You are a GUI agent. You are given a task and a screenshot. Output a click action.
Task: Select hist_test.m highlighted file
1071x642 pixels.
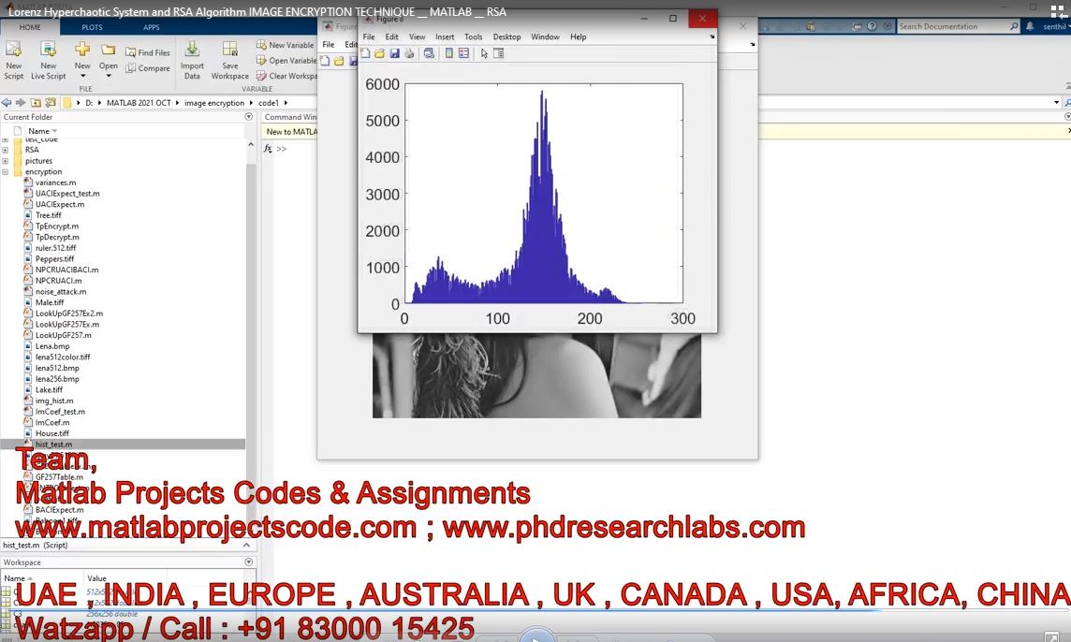pyautogui.click(x=53, y=445)
